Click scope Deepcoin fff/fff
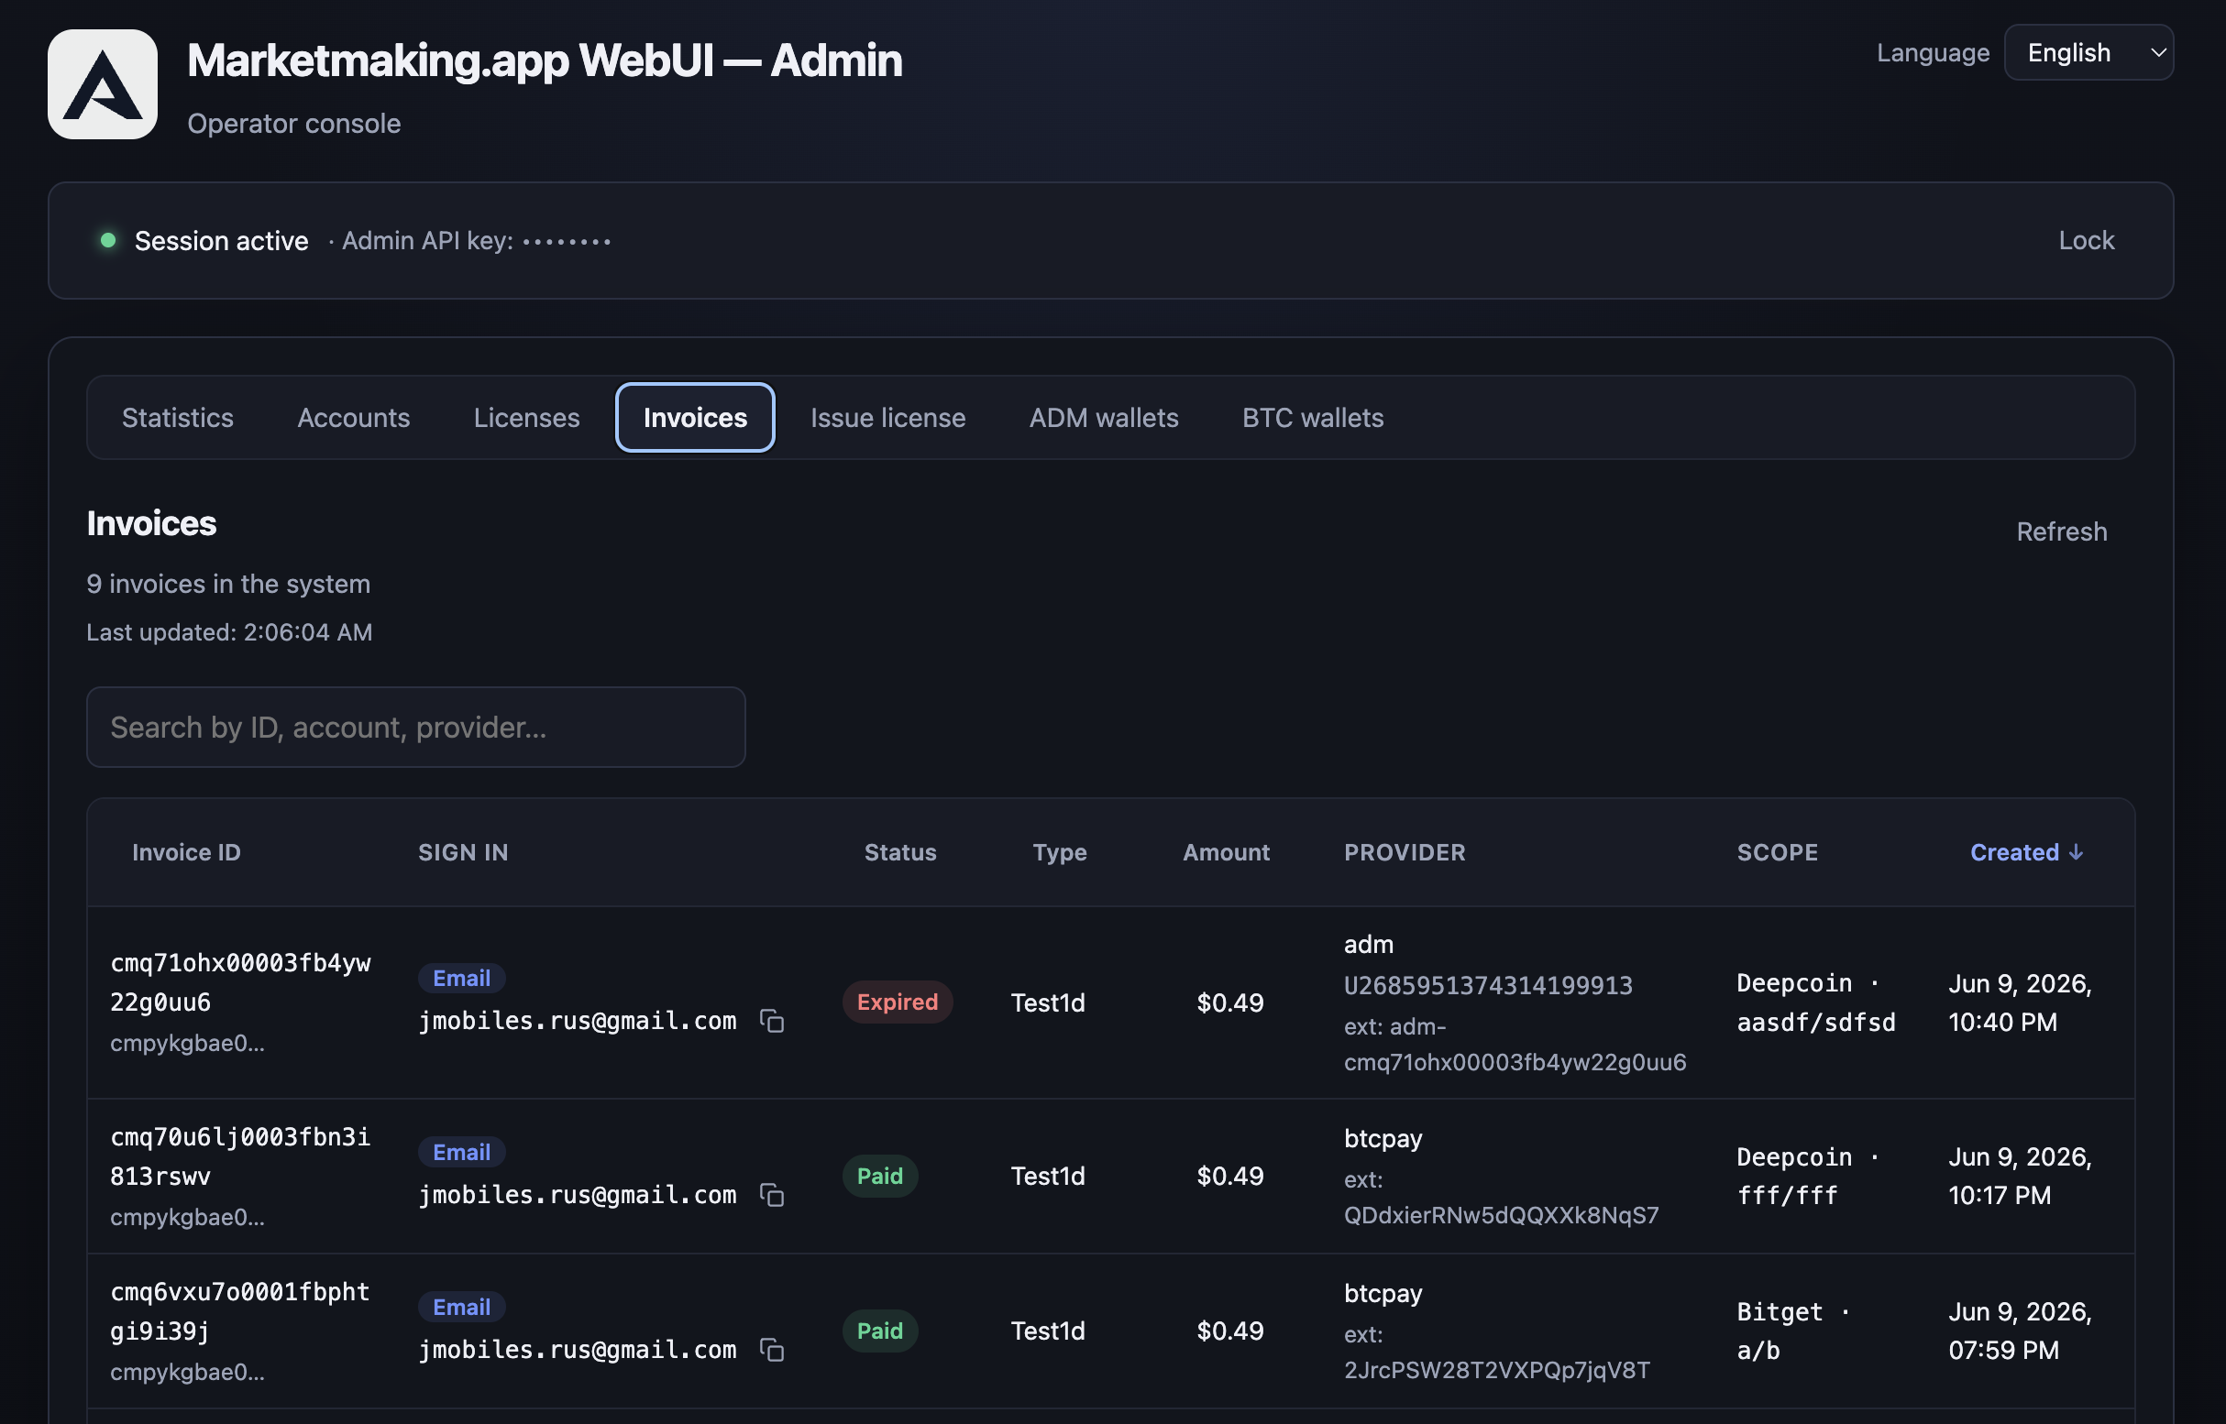Viewport: 2226px width, 1424px height. point(1807,1177)
